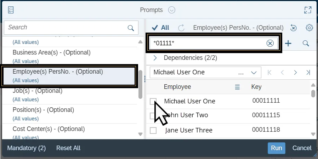
Task: Click Reset All in the footer
Action: [68, 148]
